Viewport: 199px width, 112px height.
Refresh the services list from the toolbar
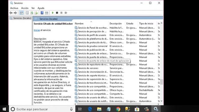pos(32,13)
